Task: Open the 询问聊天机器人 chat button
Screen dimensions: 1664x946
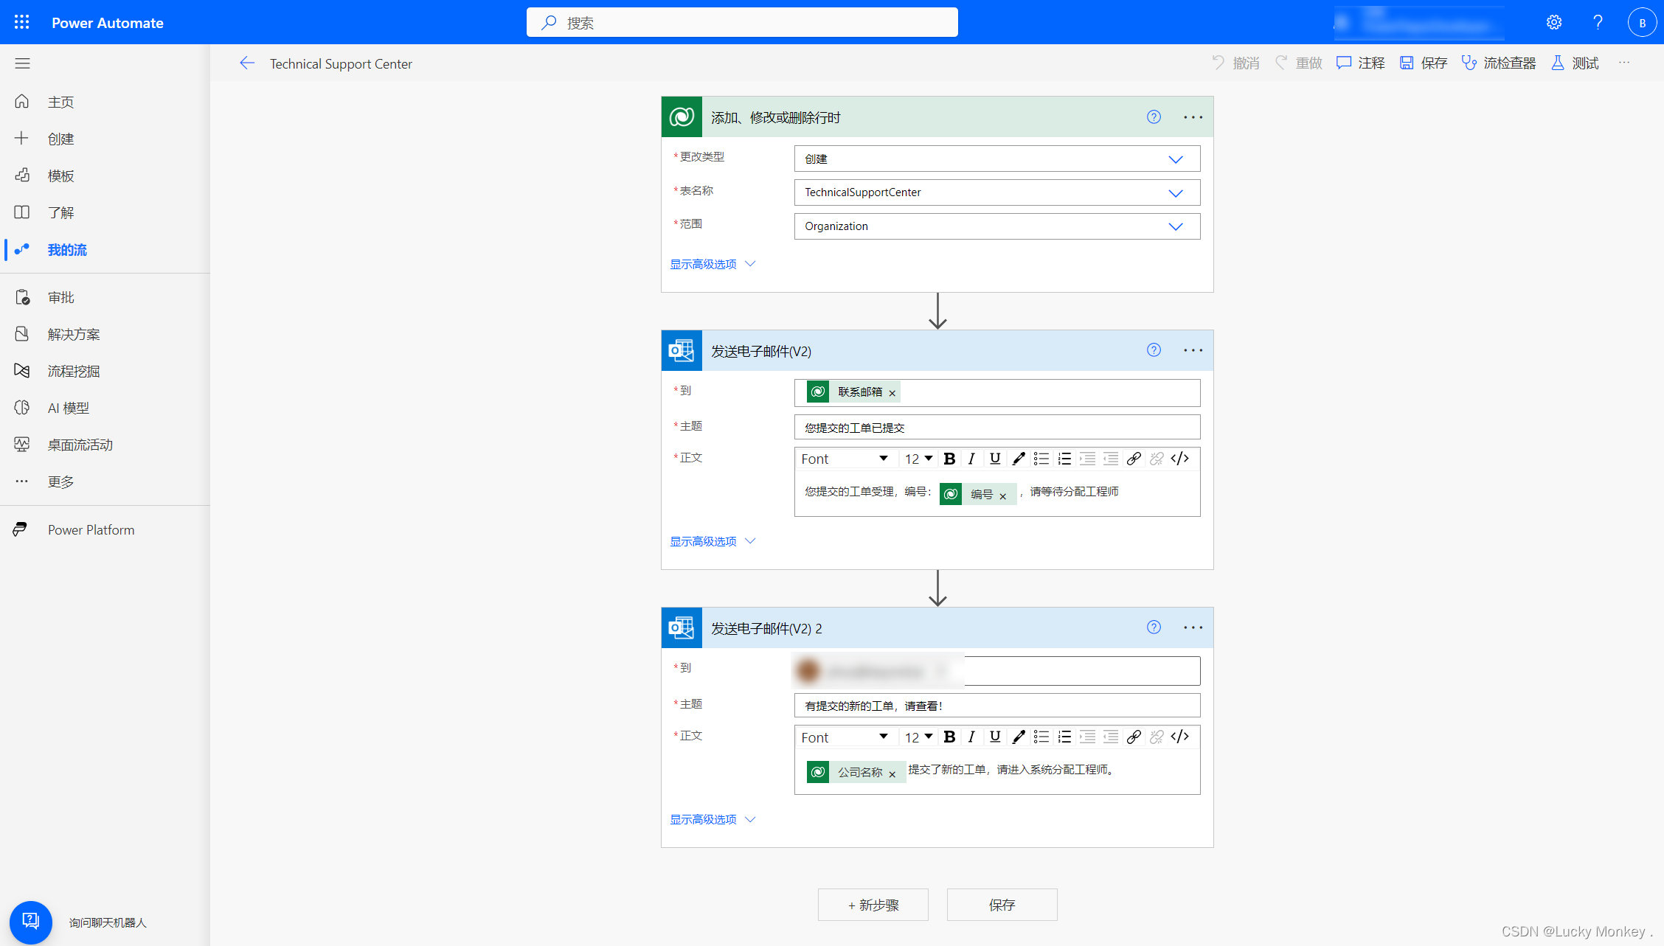Action: 30,922
